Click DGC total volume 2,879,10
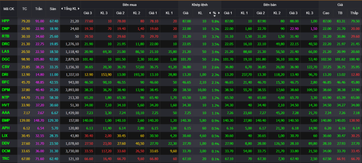Screen dimensions: 362x163 coord(72,60)
